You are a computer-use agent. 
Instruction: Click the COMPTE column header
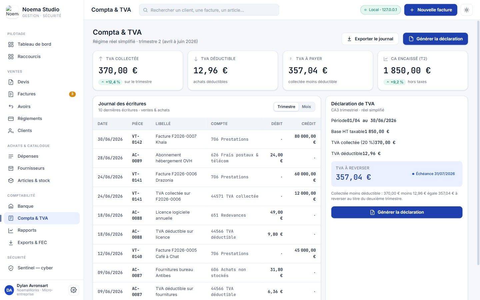coord(219,124)
